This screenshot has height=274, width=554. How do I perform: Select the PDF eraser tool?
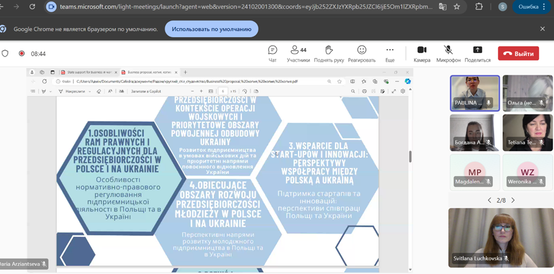coord(99,91)
